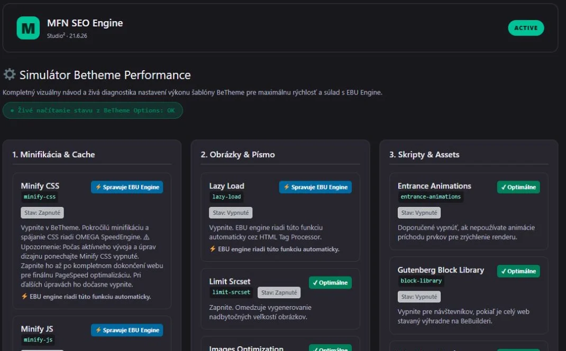Click 'Stav: Zapnuté' label under Minify CSS
The image size is (566, 351).
point(42,213)
